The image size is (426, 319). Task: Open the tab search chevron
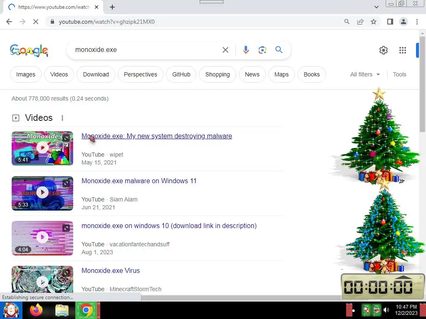(x=376, y=7)
